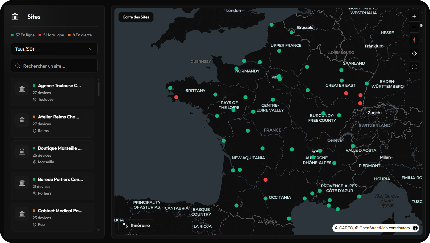
Task: Filter by 5 Hors ligne status
Action: tap(51, 35)
